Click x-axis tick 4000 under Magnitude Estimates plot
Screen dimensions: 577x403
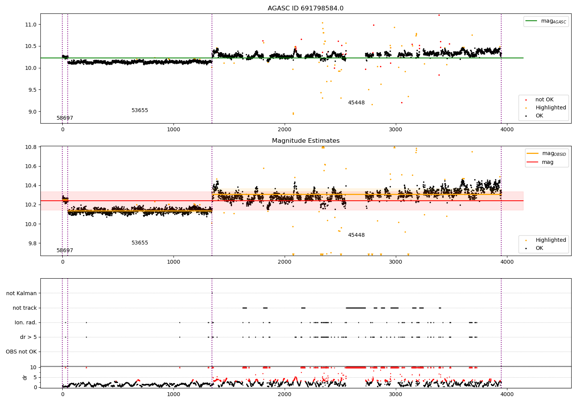[x=507, y=262]
